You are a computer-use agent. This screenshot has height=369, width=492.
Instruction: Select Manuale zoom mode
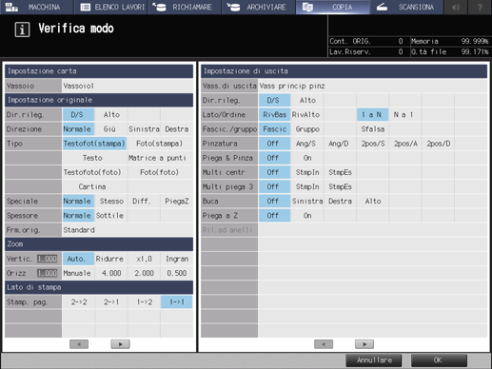pos(78,273)
